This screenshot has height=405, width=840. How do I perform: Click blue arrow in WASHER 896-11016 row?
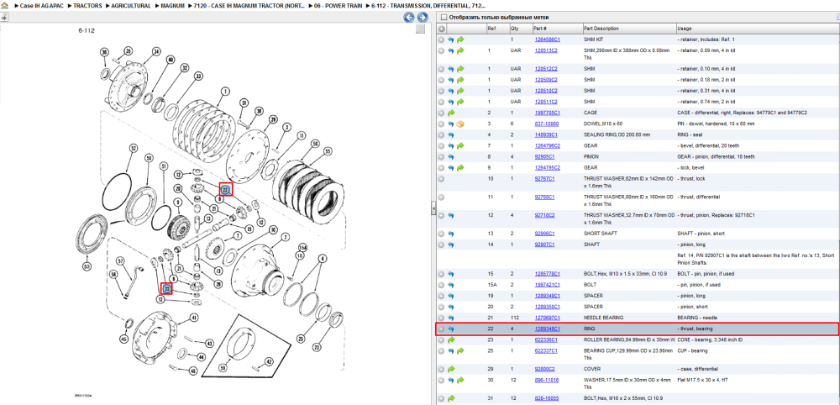tap(451, 380)
